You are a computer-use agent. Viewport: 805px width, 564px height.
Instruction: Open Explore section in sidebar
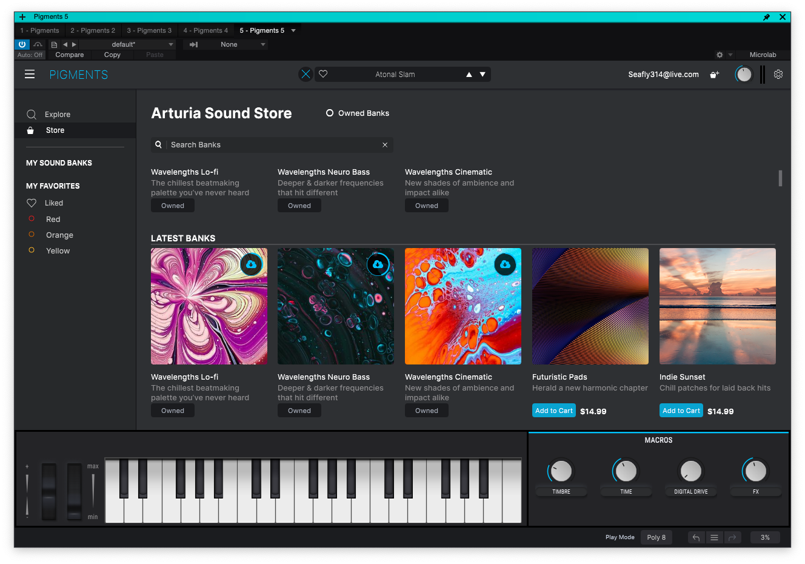[x=75, y=114]
